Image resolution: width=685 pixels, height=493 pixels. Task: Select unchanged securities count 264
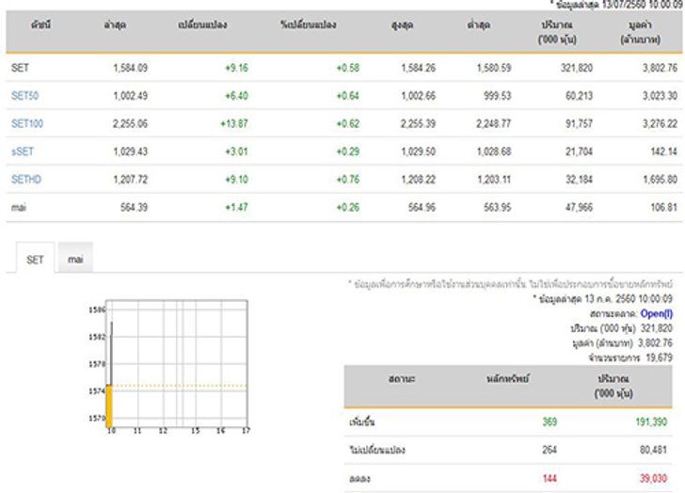tap(550, 450)
